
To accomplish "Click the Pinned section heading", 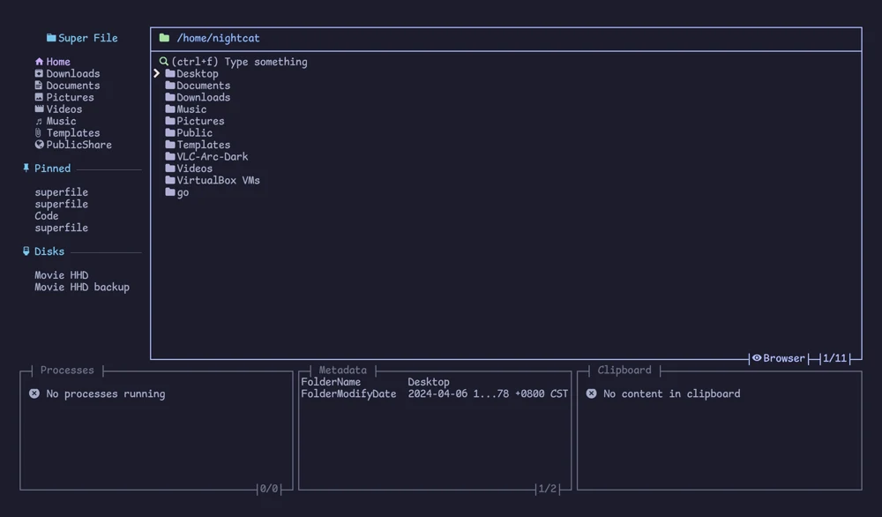I will point(52,168).
